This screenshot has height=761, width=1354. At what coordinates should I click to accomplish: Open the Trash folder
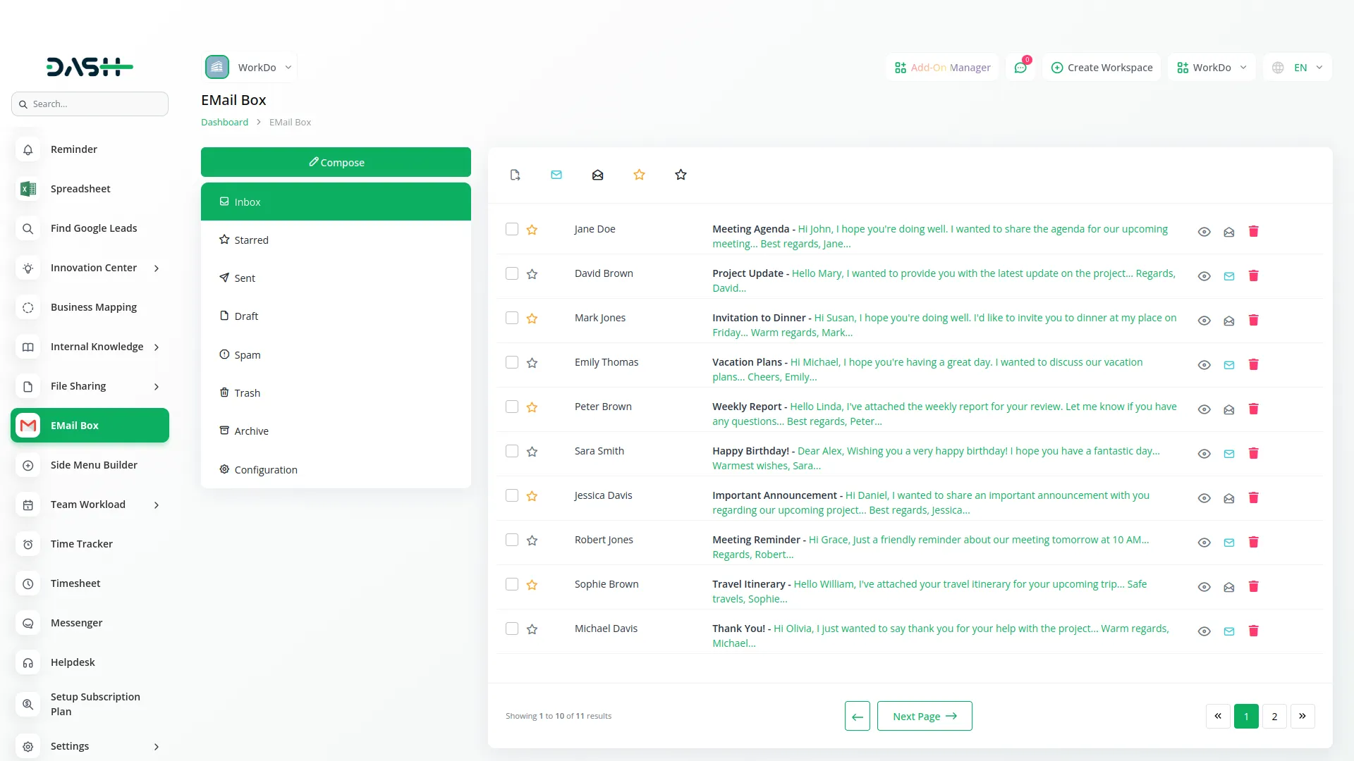click(x=336, y=392)
